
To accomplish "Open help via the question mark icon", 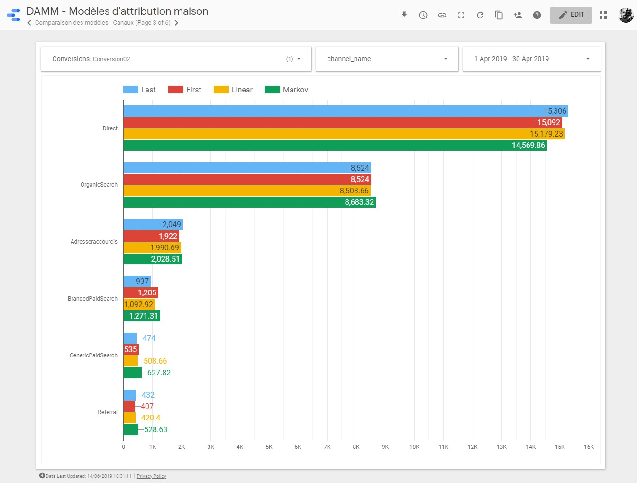I will point(537,15).
